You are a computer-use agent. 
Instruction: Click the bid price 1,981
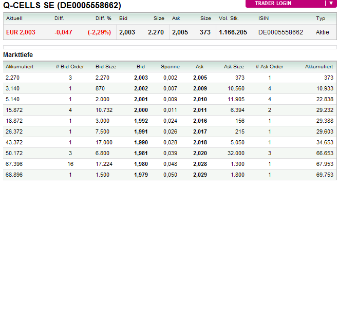[x=141, y=153]
